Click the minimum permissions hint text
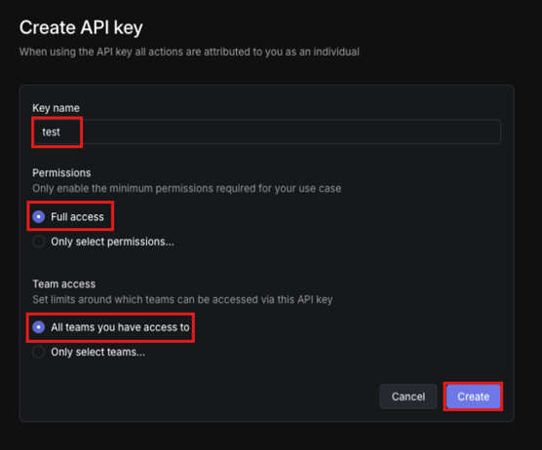Image resolution: width=542 pixels, height=450 pixels. pos(186,189)
